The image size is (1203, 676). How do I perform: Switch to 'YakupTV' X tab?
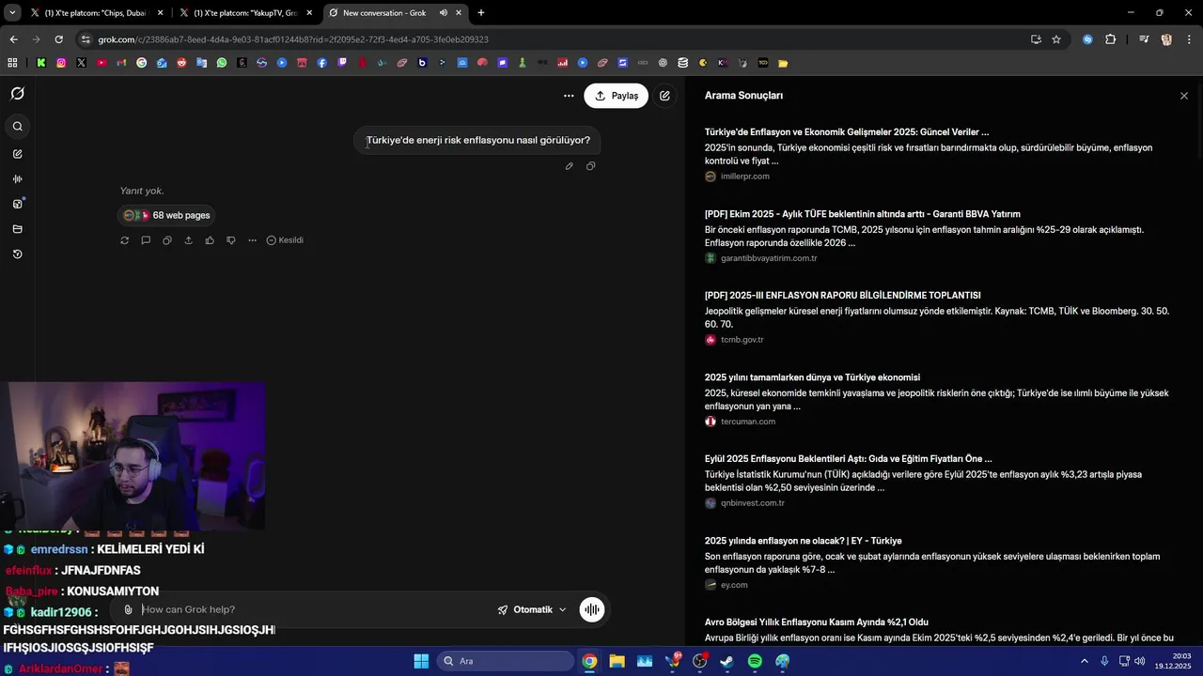[244, 13]
